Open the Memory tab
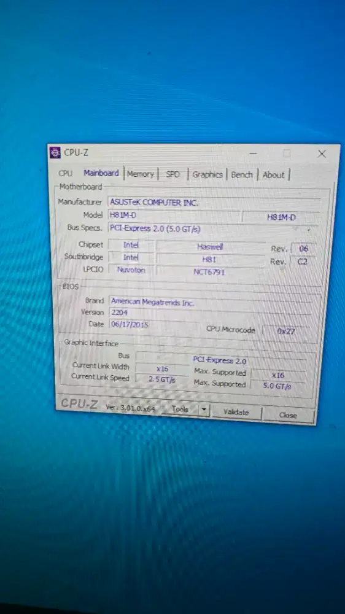 140,174
